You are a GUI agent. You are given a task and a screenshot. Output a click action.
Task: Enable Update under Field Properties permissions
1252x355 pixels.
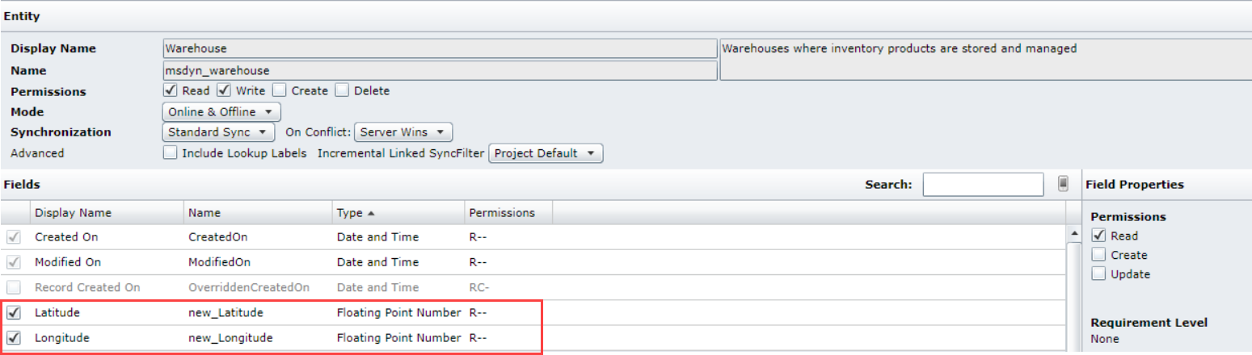point(1098,274)
